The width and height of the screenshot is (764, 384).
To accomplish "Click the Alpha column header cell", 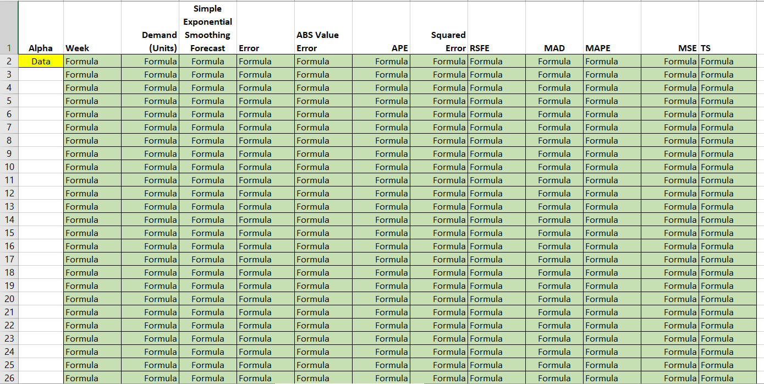I will pos(40,48).
